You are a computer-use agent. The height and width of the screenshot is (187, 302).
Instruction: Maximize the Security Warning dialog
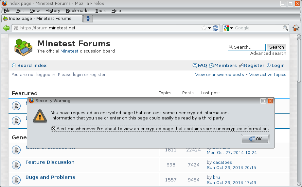click(263, 101)
